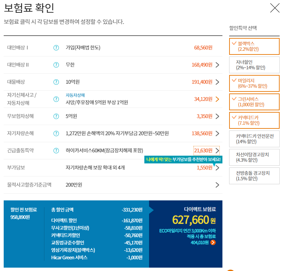The image size is (284, 271).
Task: Enable the 자녀할인 discount option
Action: (x=254, y=65)
